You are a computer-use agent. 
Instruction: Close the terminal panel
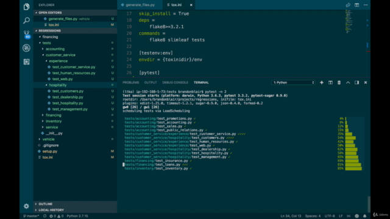pyautogui.click(x=366, y=83)
